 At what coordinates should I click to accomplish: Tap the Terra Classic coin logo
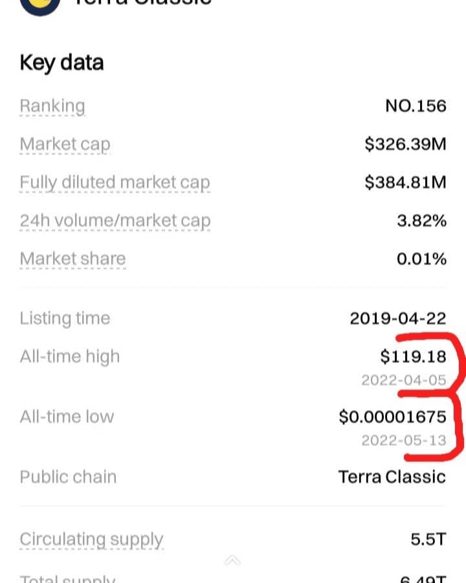[40, 5]
